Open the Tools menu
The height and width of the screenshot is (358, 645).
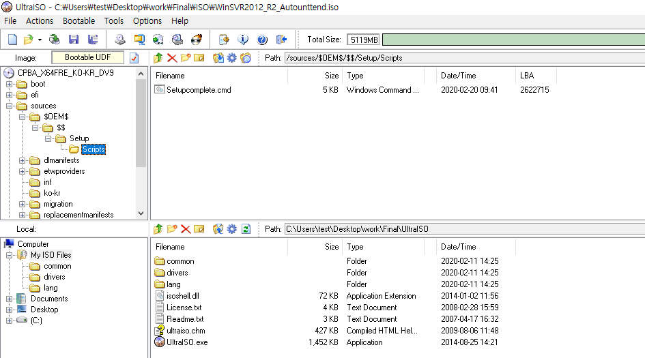coord(114,21)
